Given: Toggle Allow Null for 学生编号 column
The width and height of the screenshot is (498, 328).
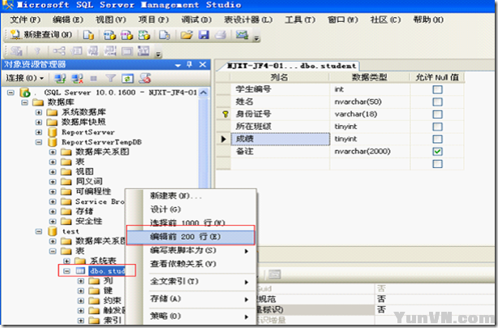Looking at the screenshot, I should pyautogui.click(x=437, y=89).
